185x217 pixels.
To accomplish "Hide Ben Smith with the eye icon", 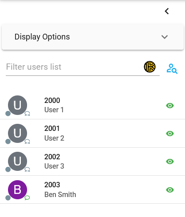I will point(170,190).
